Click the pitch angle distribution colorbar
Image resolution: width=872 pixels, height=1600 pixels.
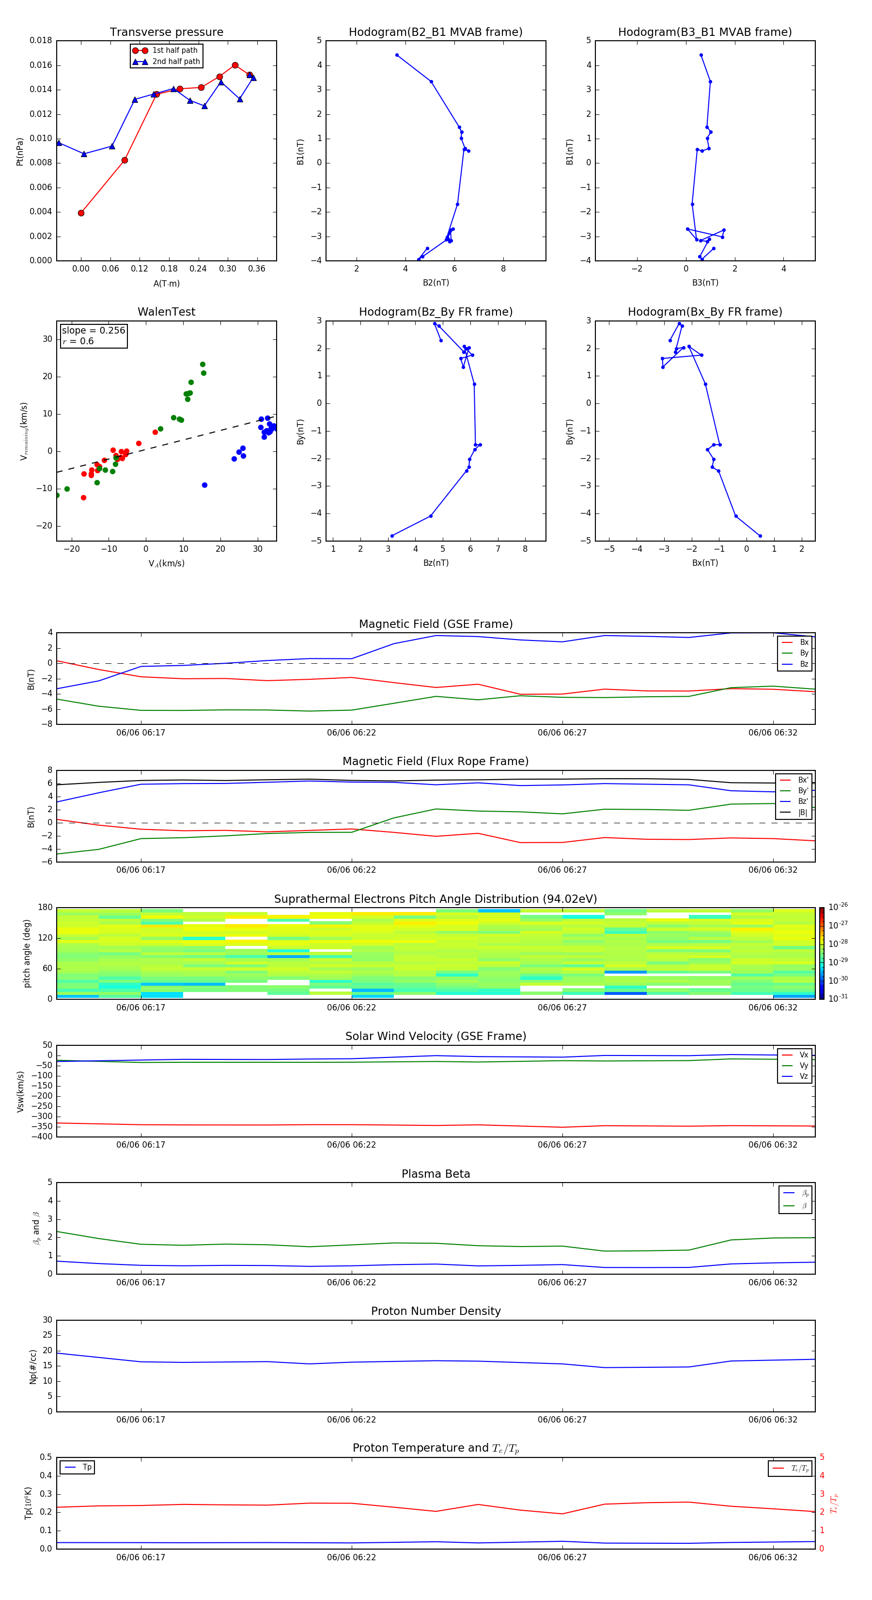pyautogui.click(x=822, y=953)
